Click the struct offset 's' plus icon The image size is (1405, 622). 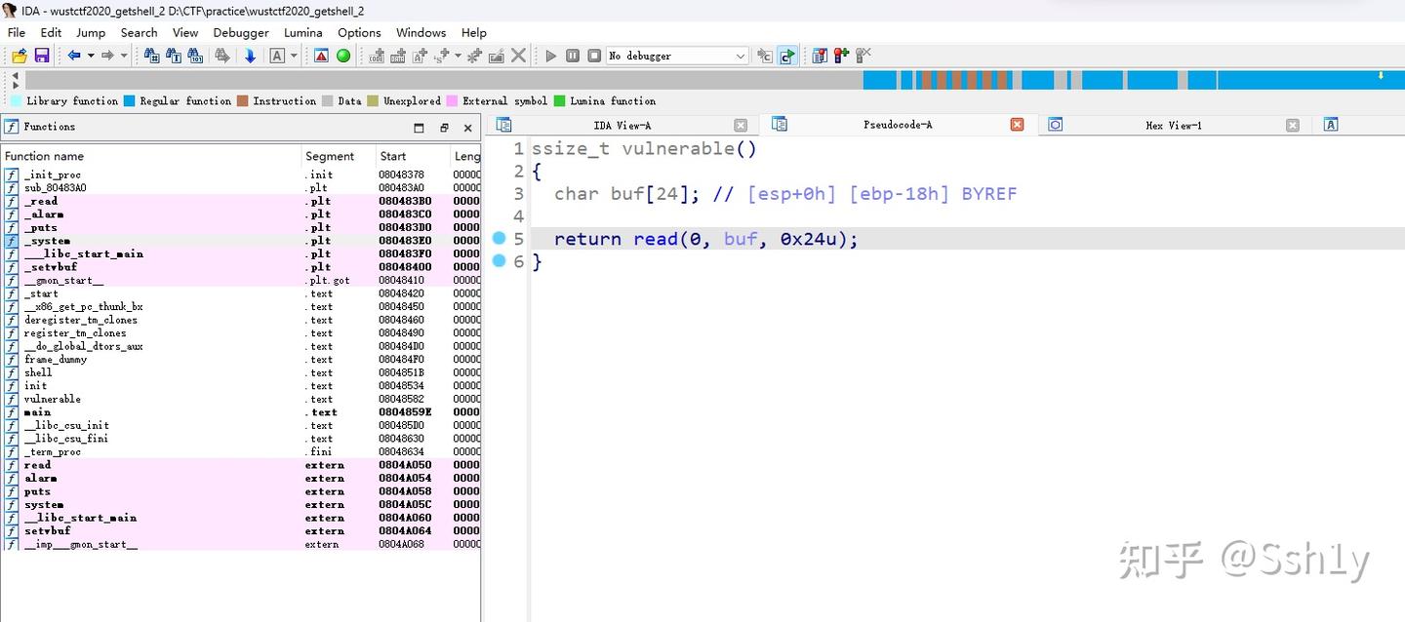coord(442,56)
